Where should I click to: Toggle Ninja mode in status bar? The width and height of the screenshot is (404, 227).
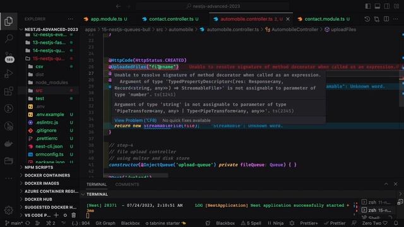point(275,223)
